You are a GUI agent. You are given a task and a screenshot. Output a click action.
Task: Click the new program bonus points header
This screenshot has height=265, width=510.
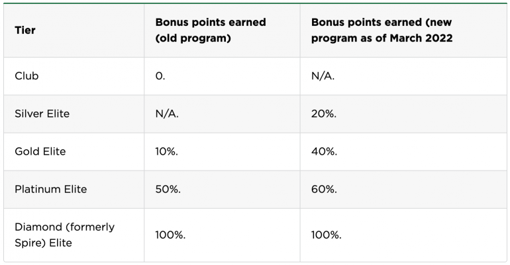tap(382, 30)
